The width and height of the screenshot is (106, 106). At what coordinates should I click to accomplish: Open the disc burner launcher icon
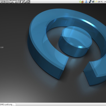click(x=18, y=2)
